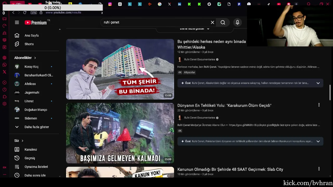Viewport: 333px width, 187px height.
Task: Switch to the Google browser tab
Action: (159, 4)
